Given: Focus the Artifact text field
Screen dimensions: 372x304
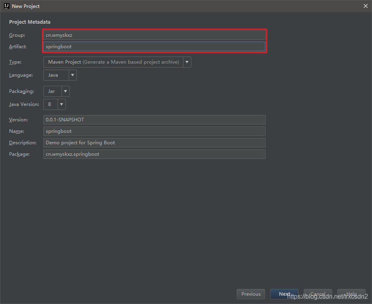Looking at the screenshot, I should click(154, 47).
